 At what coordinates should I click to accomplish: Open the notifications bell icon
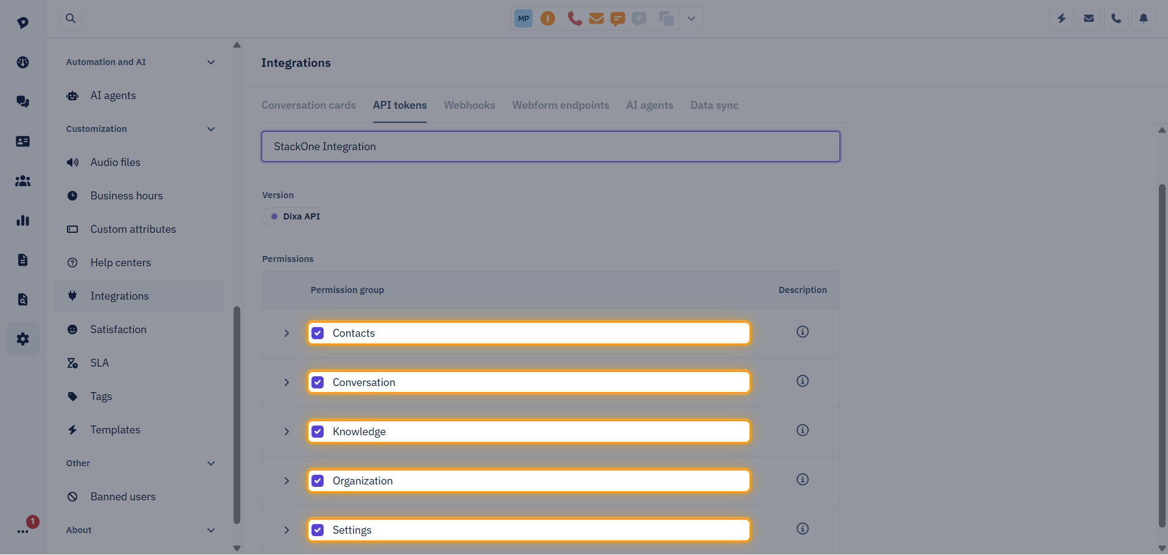click(x=1144, y=18)
